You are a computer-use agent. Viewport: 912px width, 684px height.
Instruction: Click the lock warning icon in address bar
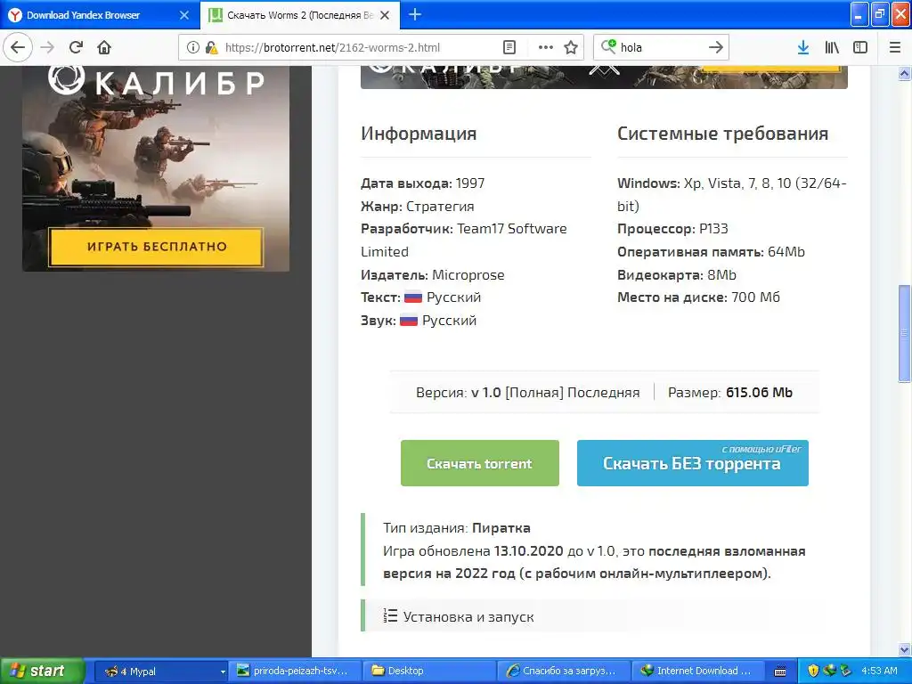[211, 47]
